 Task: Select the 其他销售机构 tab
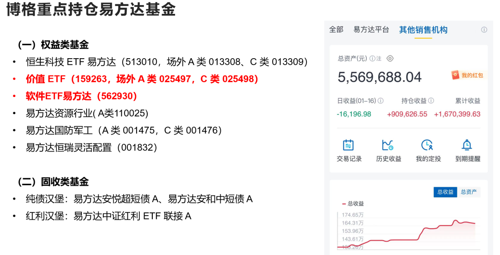click(423, 30)
